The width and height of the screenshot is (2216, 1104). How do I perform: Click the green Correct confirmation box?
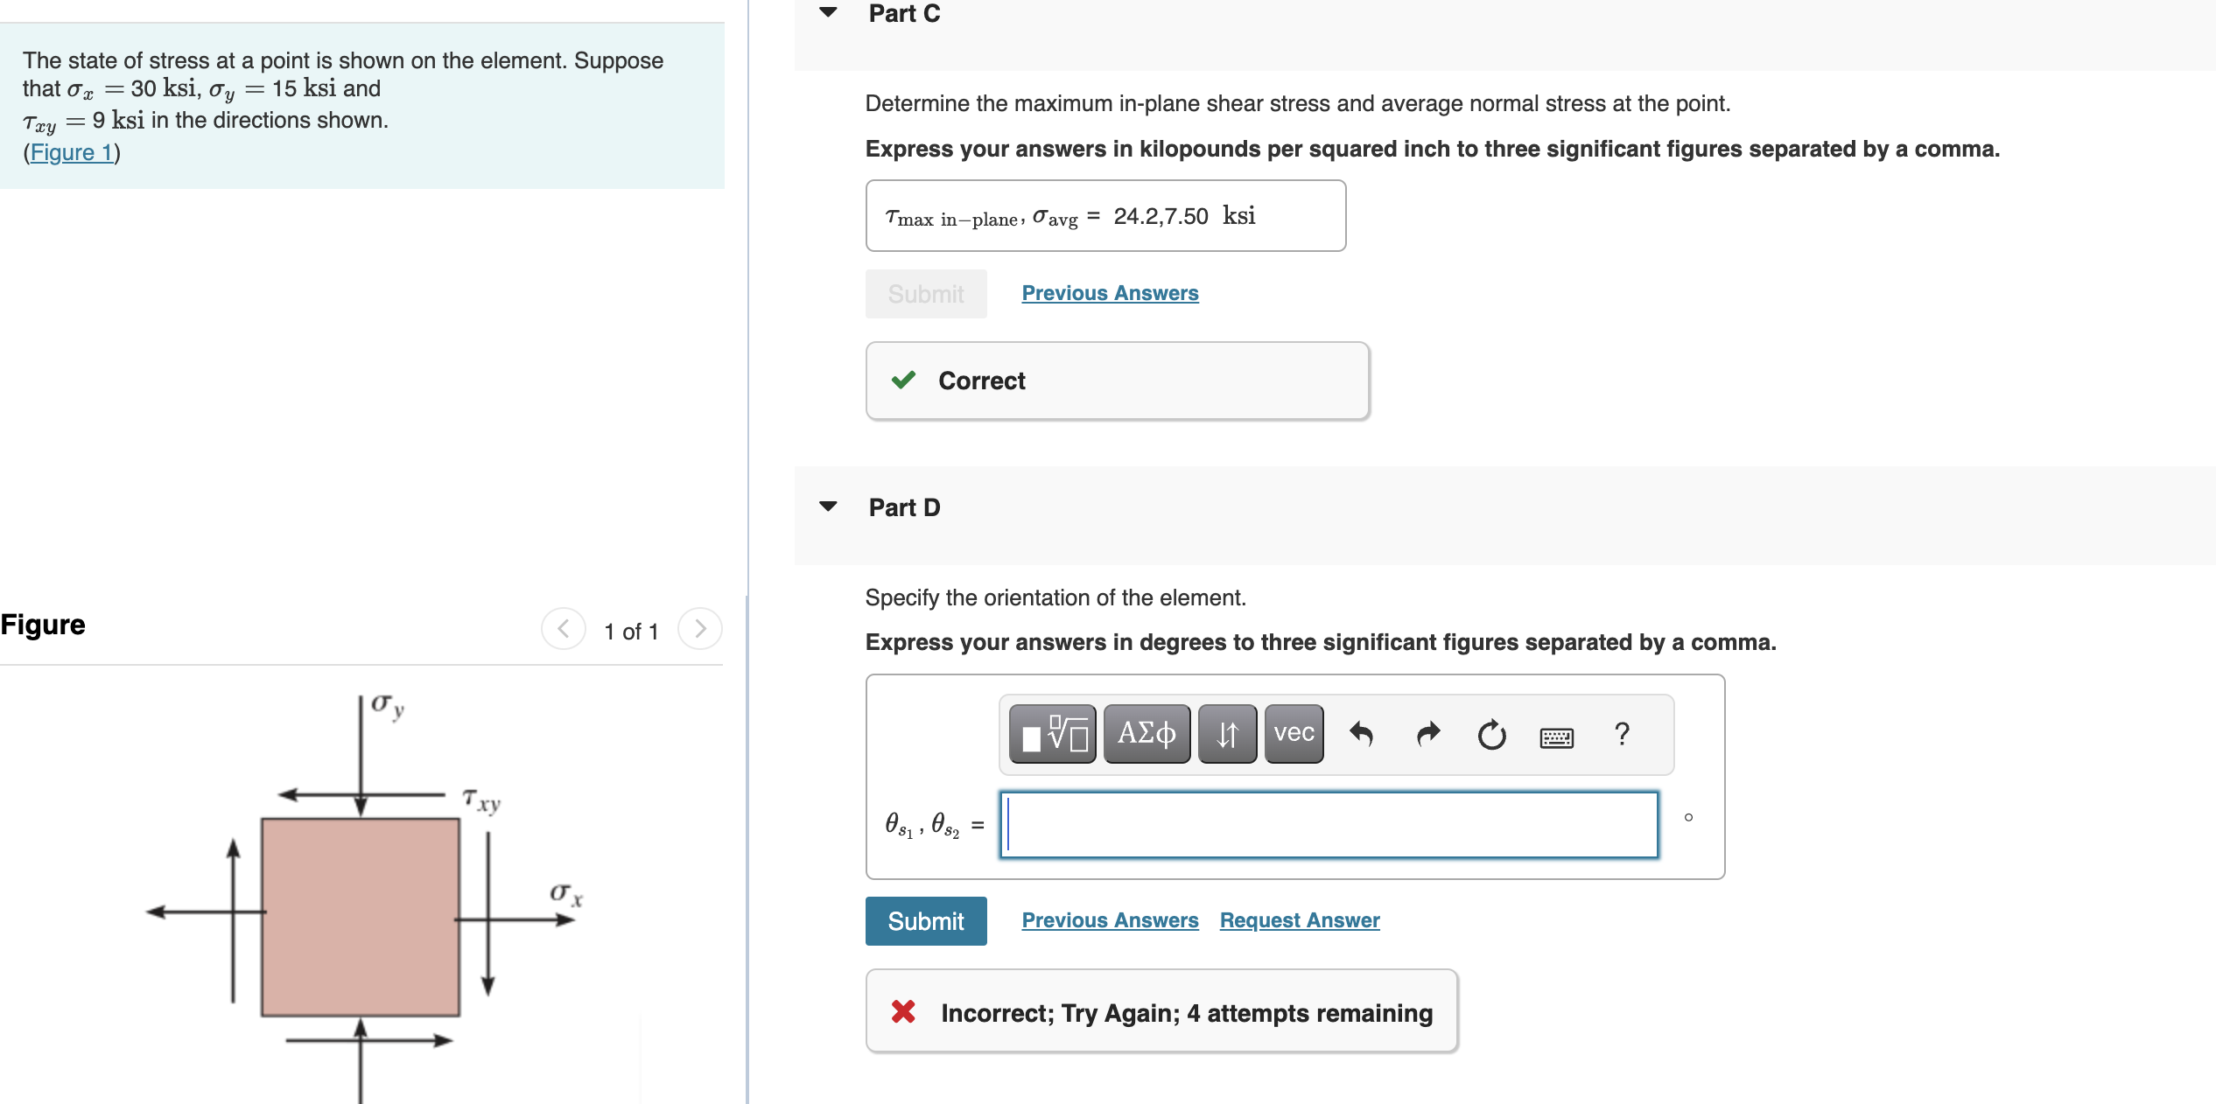pyautogui.click(x=1118, y=381)
